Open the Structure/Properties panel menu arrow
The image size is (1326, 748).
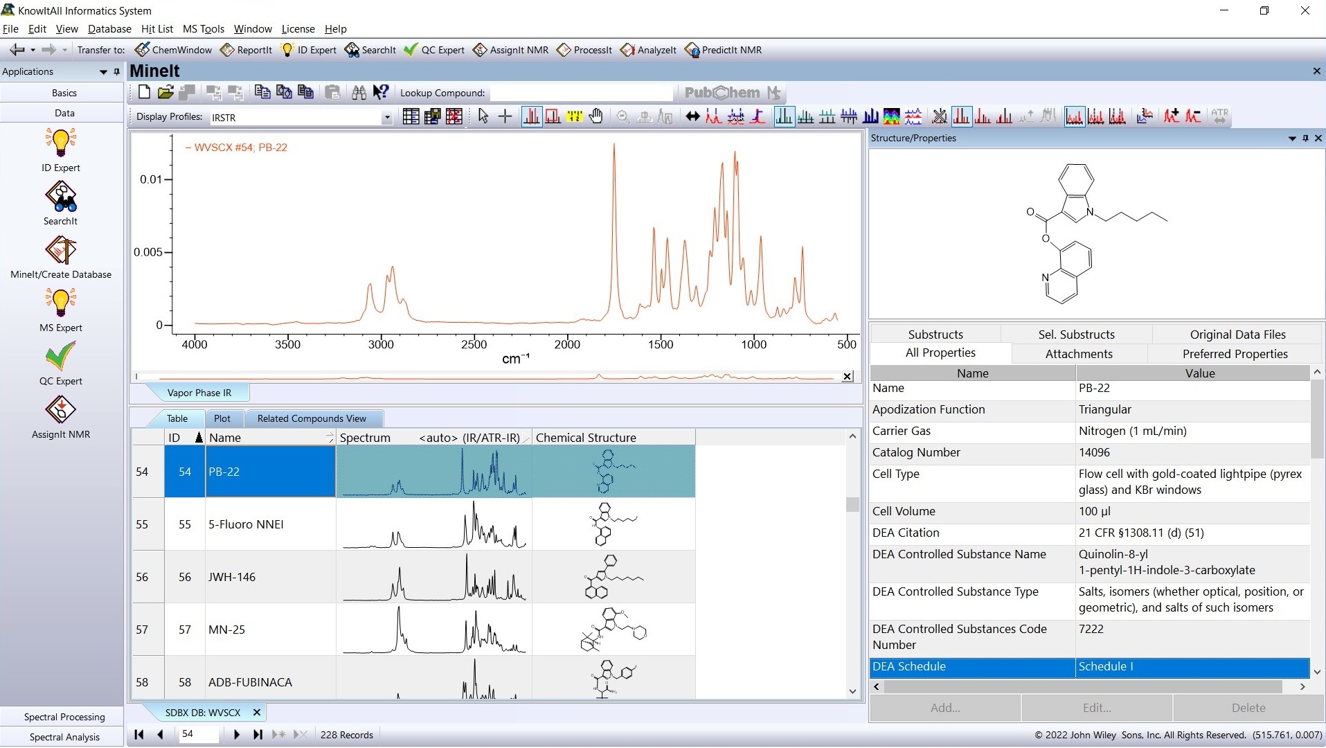tap(1291, 139)
